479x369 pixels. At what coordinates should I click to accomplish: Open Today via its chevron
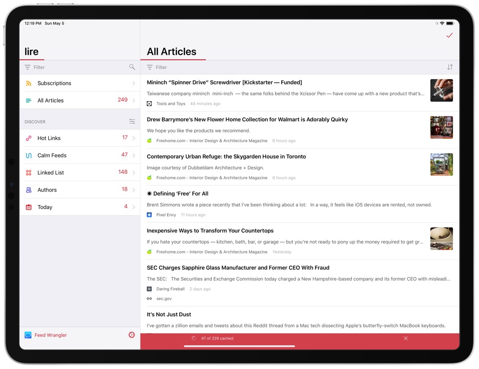pos(134,207)
